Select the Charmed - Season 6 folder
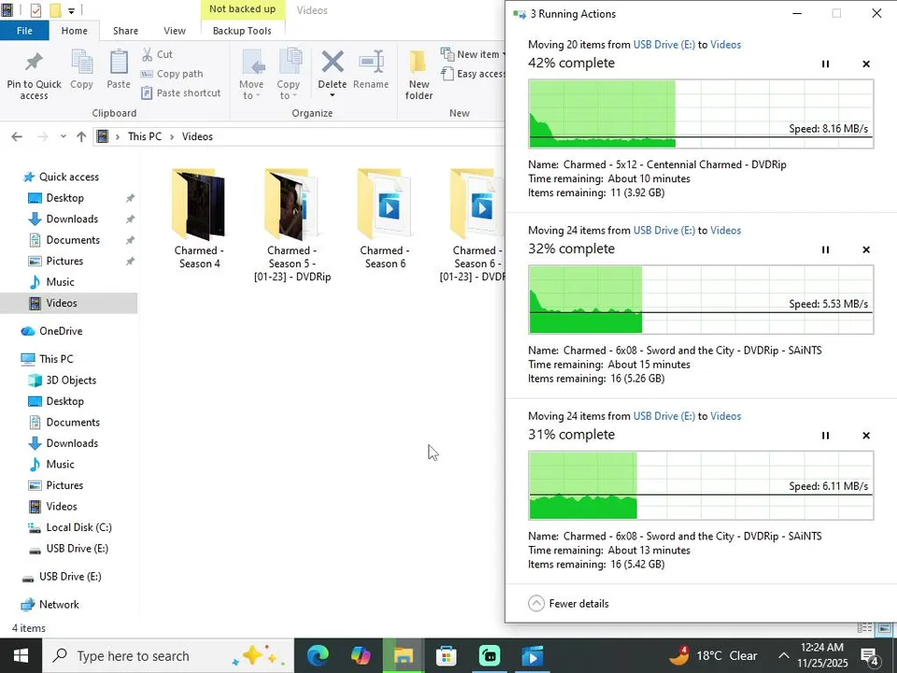This screenshot has width=897, height=673. point(385,219)
